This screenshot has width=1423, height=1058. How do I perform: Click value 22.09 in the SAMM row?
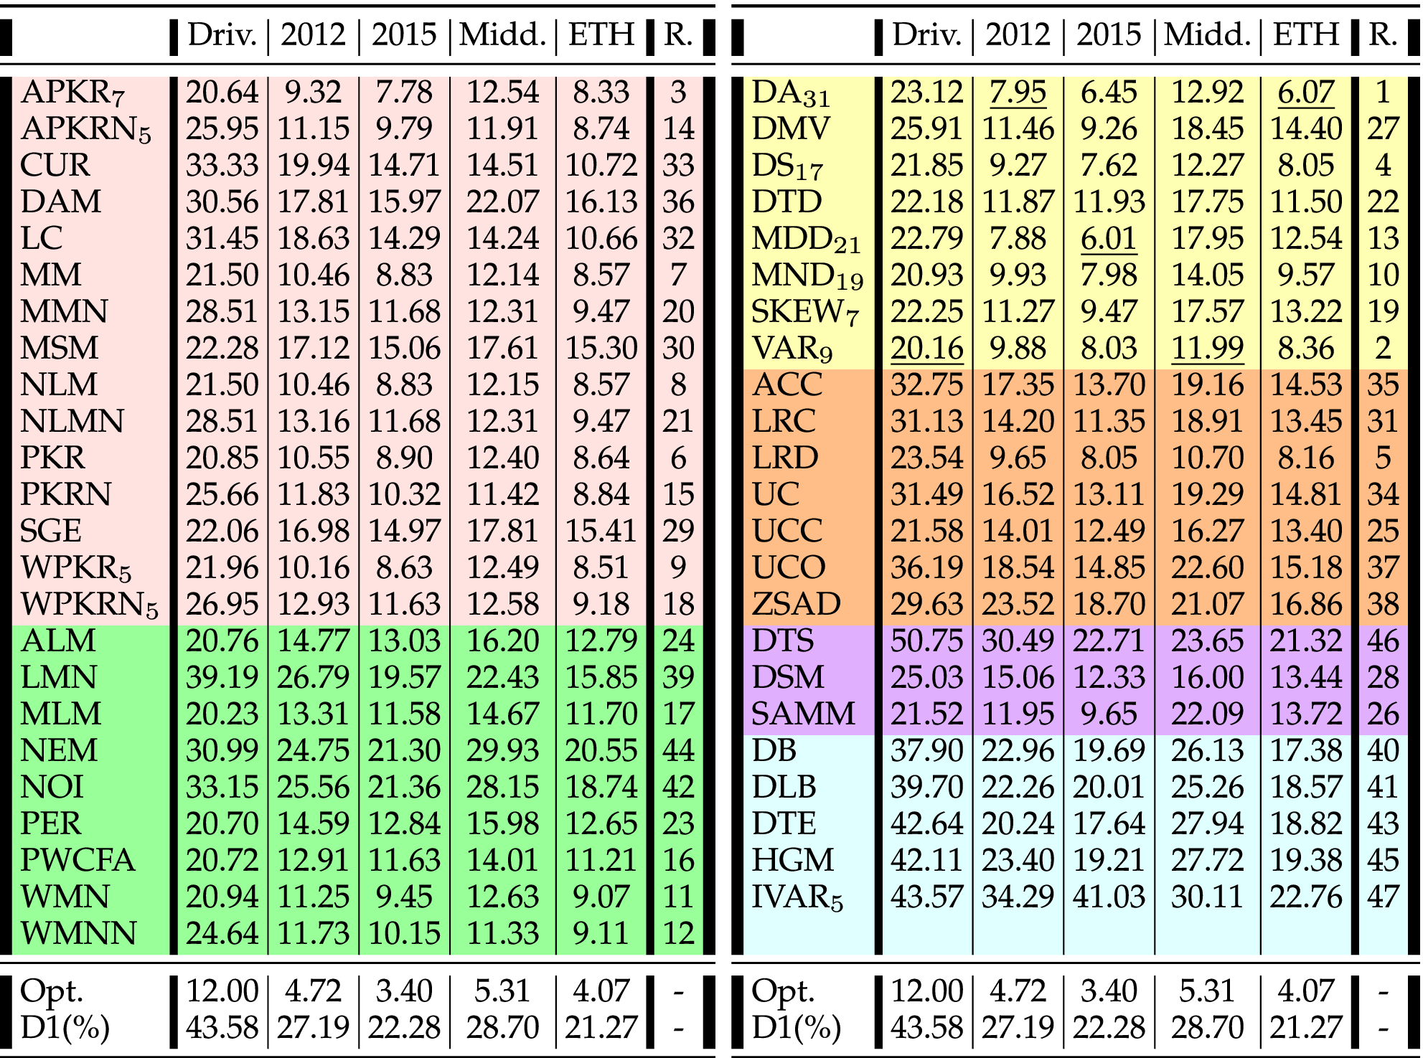(1207, 714)
